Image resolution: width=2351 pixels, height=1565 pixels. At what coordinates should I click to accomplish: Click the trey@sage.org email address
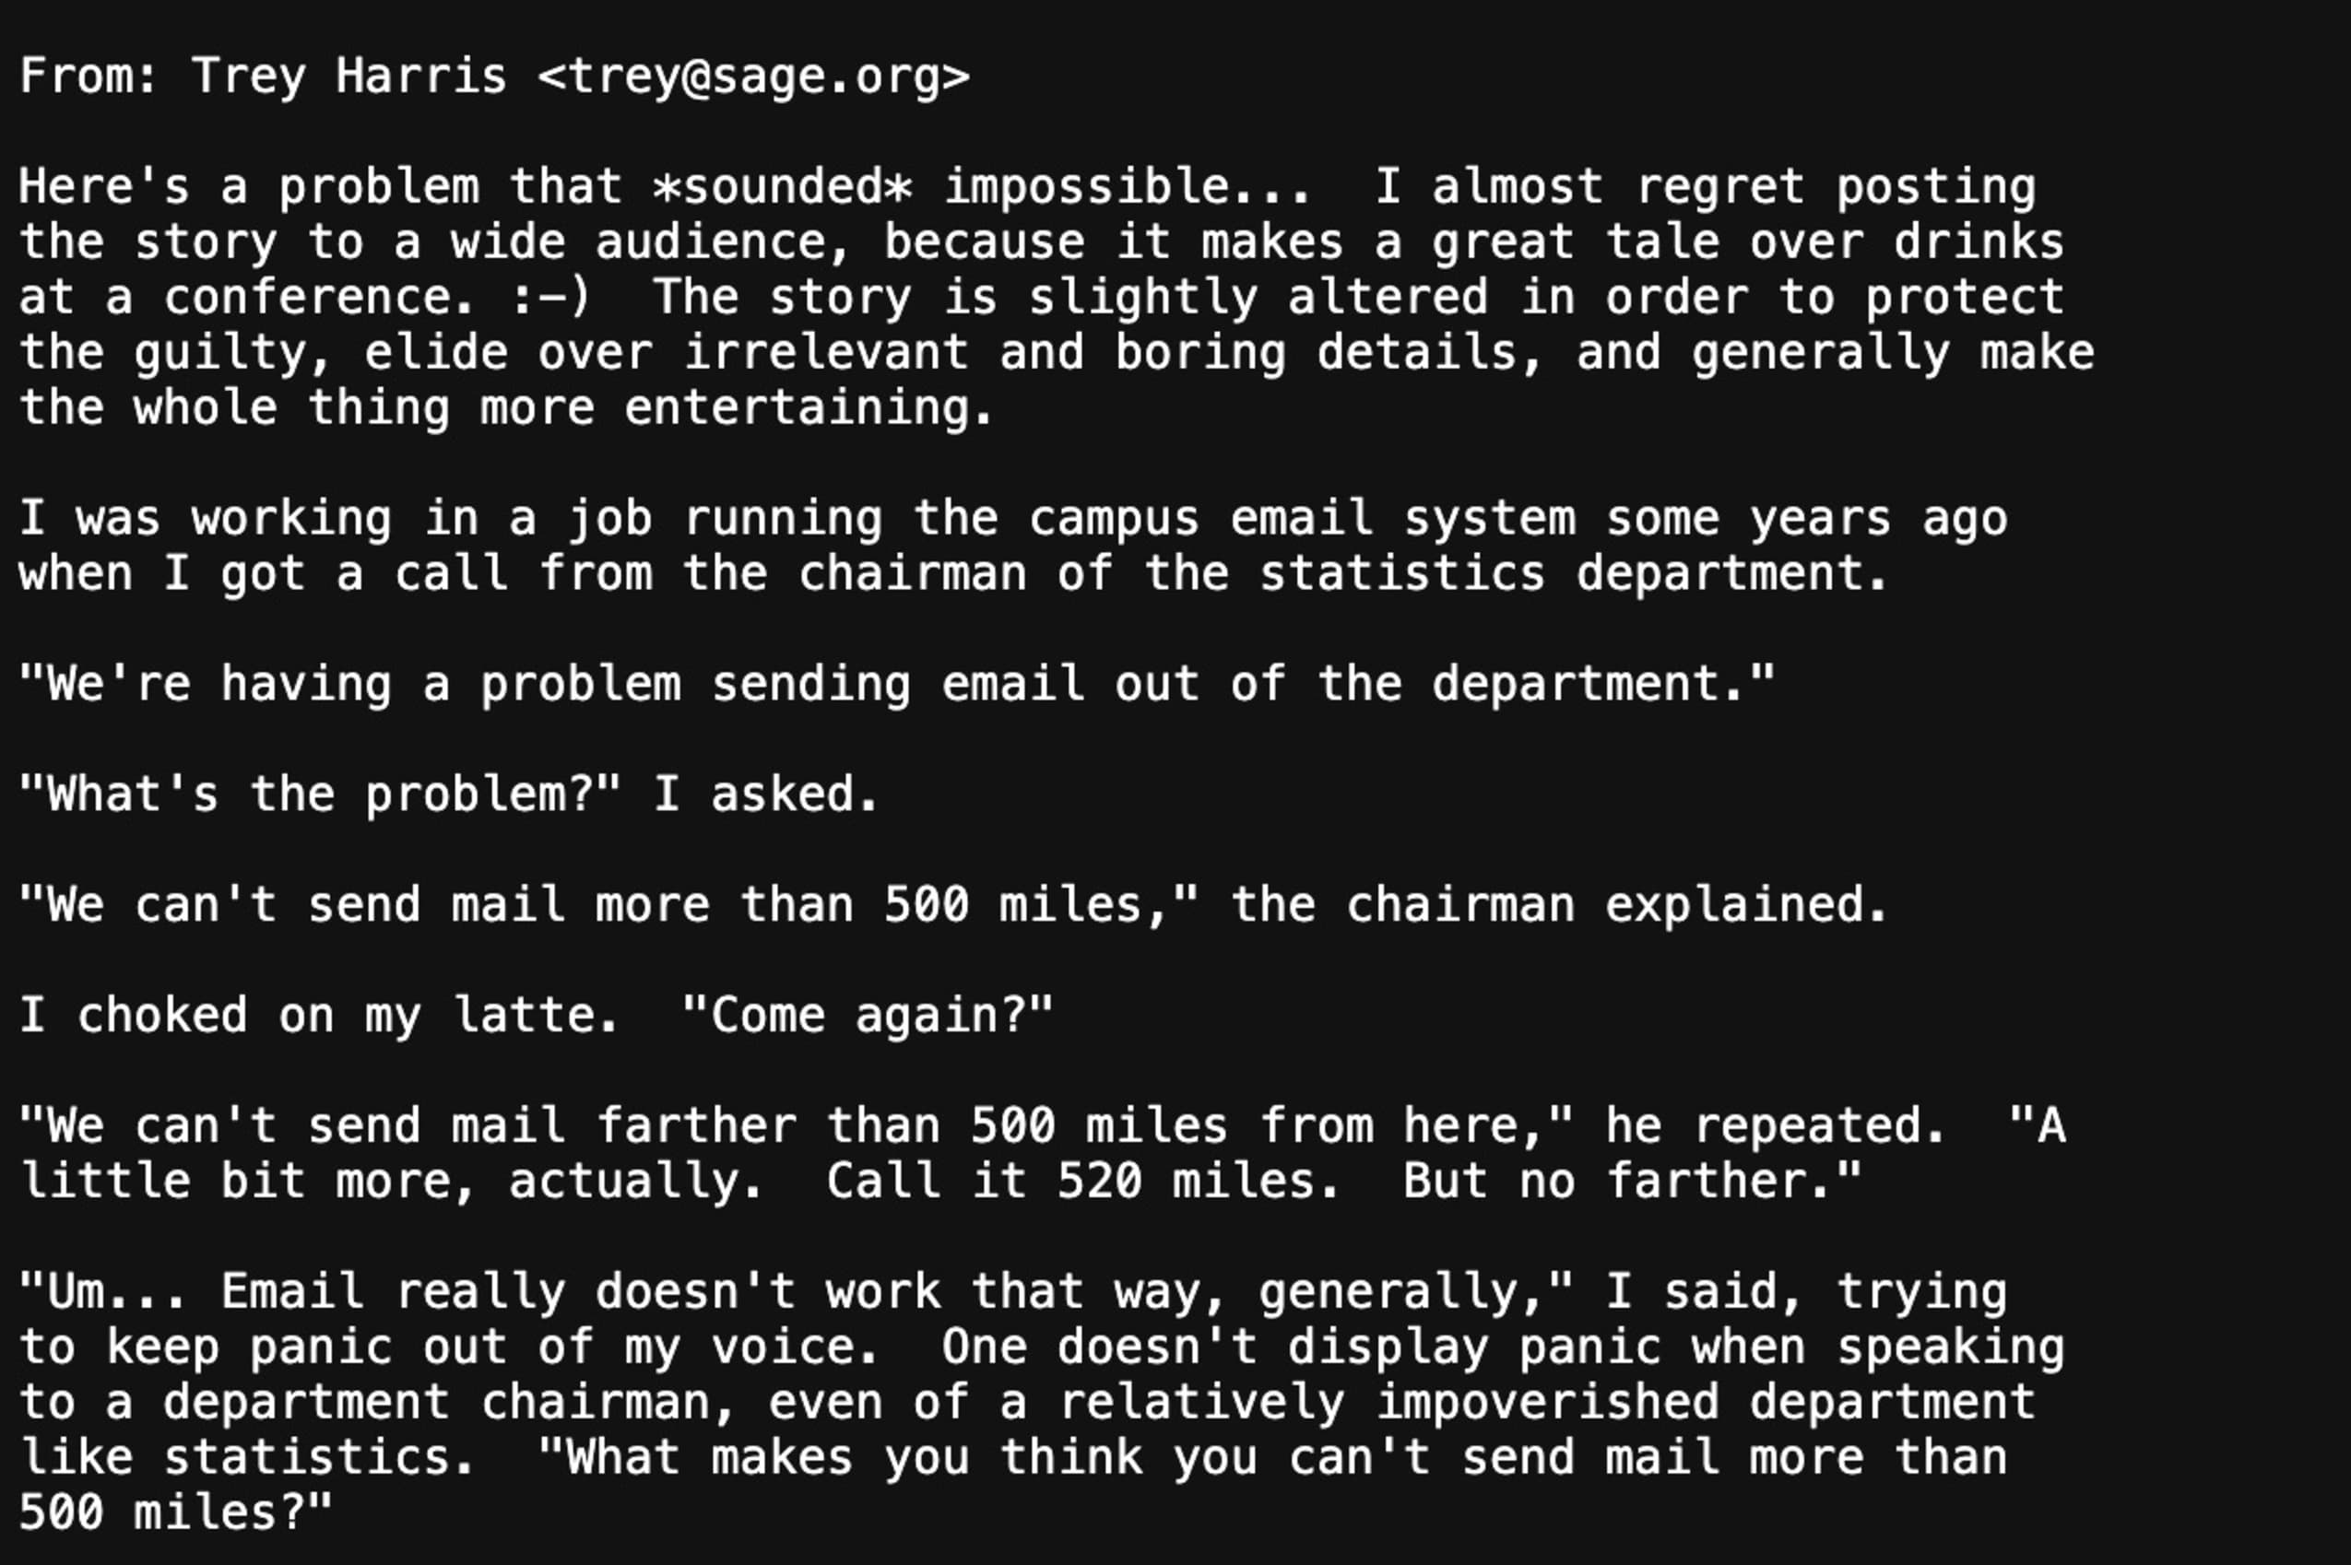754,76
